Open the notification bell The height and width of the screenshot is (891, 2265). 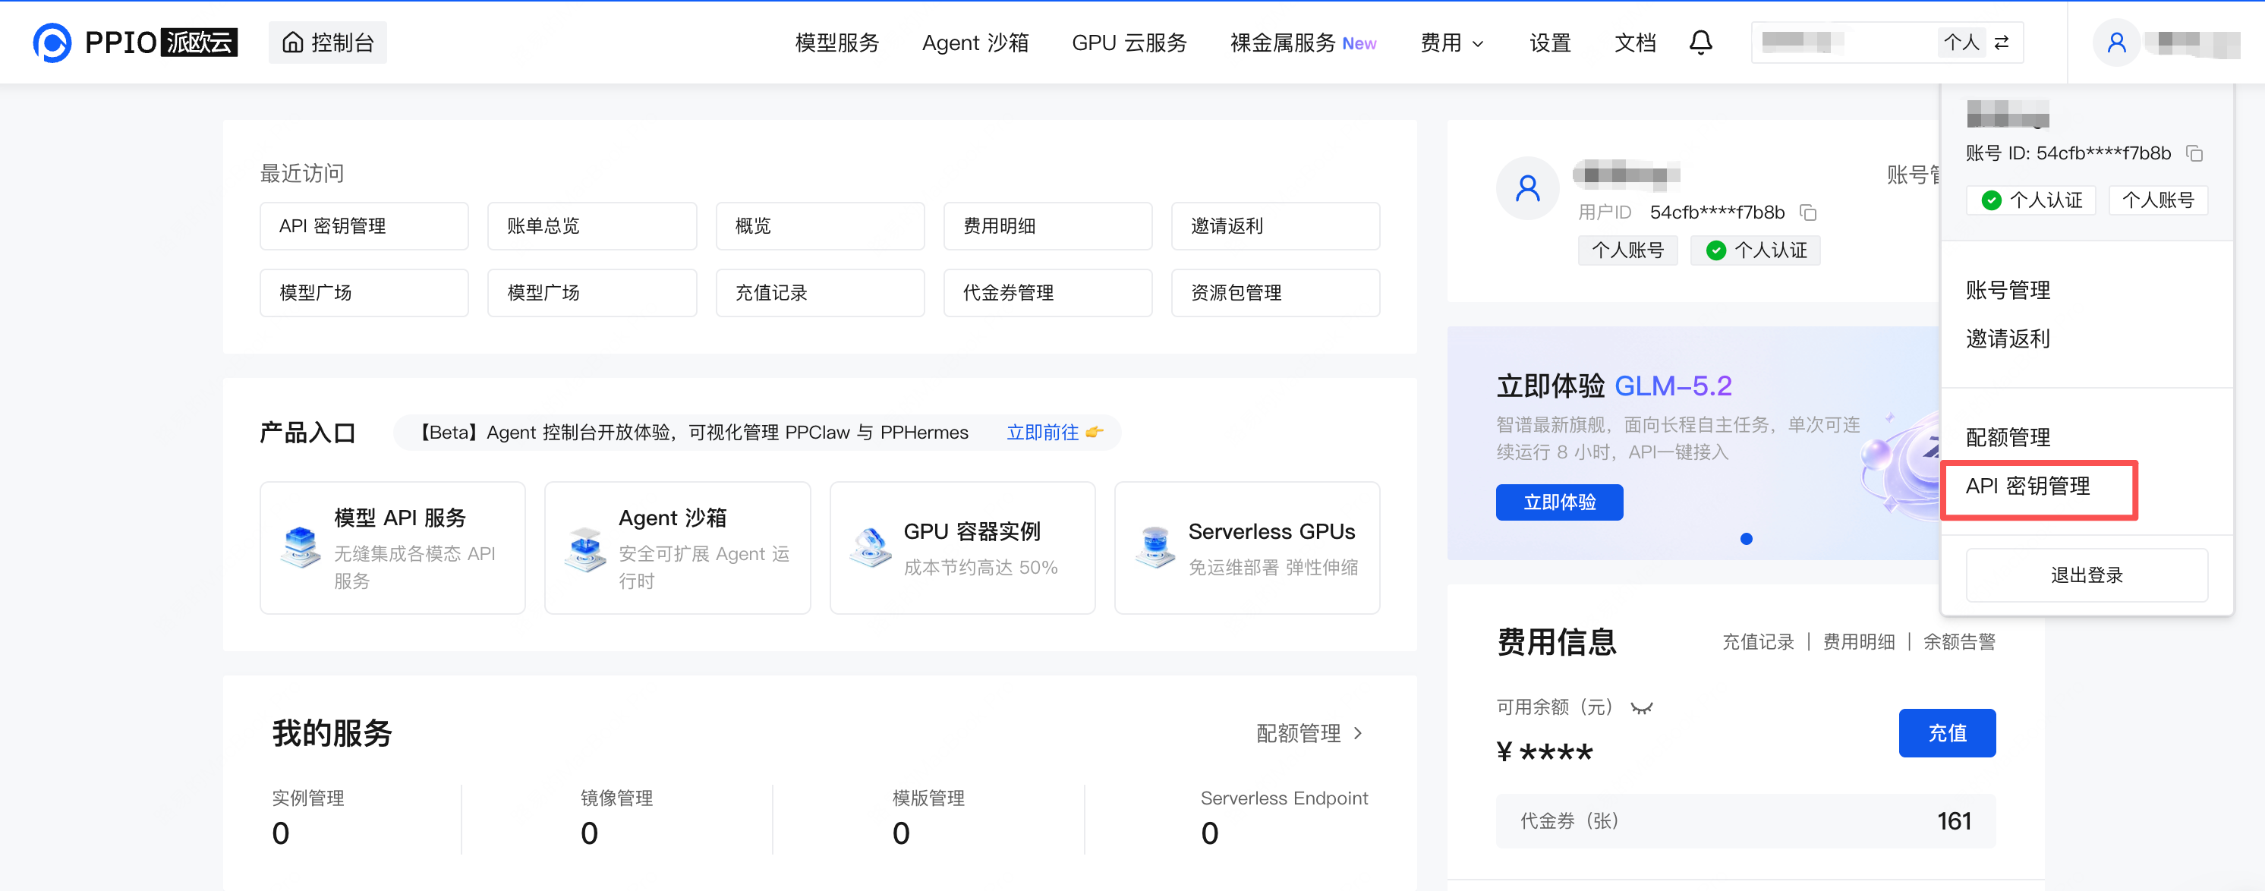click(x=1700, y=43)
